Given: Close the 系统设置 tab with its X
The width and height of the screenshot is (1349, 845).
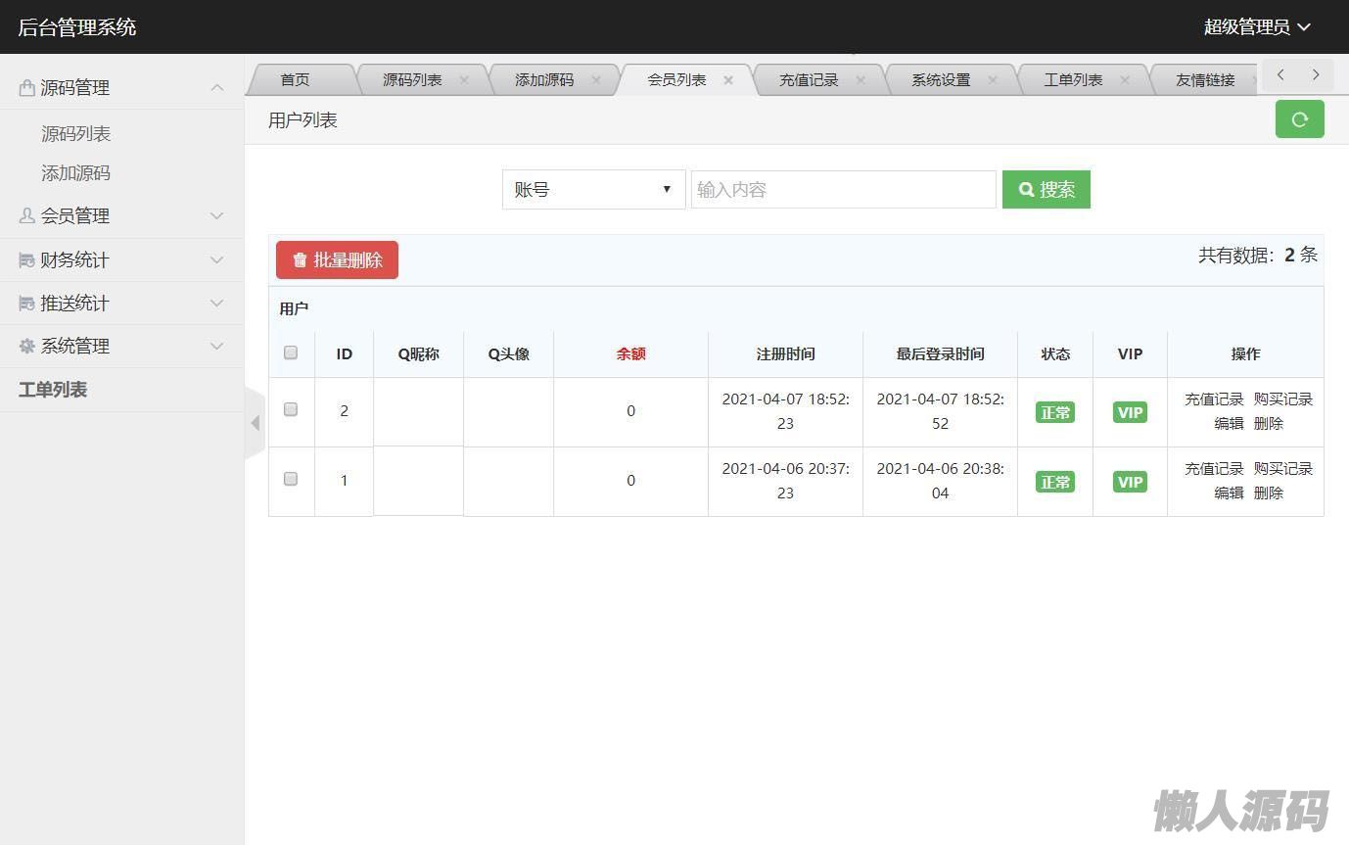Looking at the screenshot, I should coord(993,80).
